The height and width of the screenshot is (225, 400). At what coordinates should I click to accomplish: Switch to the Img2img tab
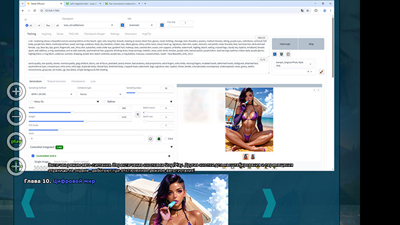coord(46,34)
